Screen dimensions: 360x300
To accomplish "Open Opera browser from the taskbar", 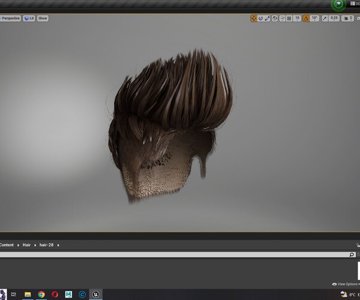I will [x=55, y=294].
